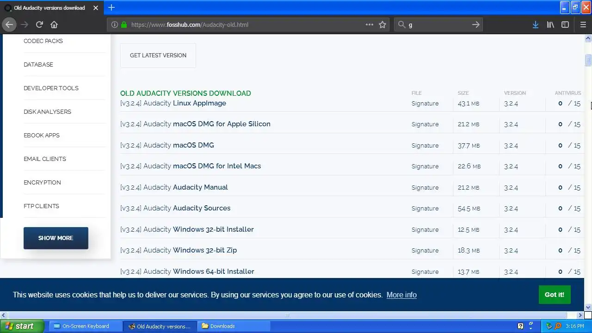Reload the page with the refresh icon

[x=39, y=25]
